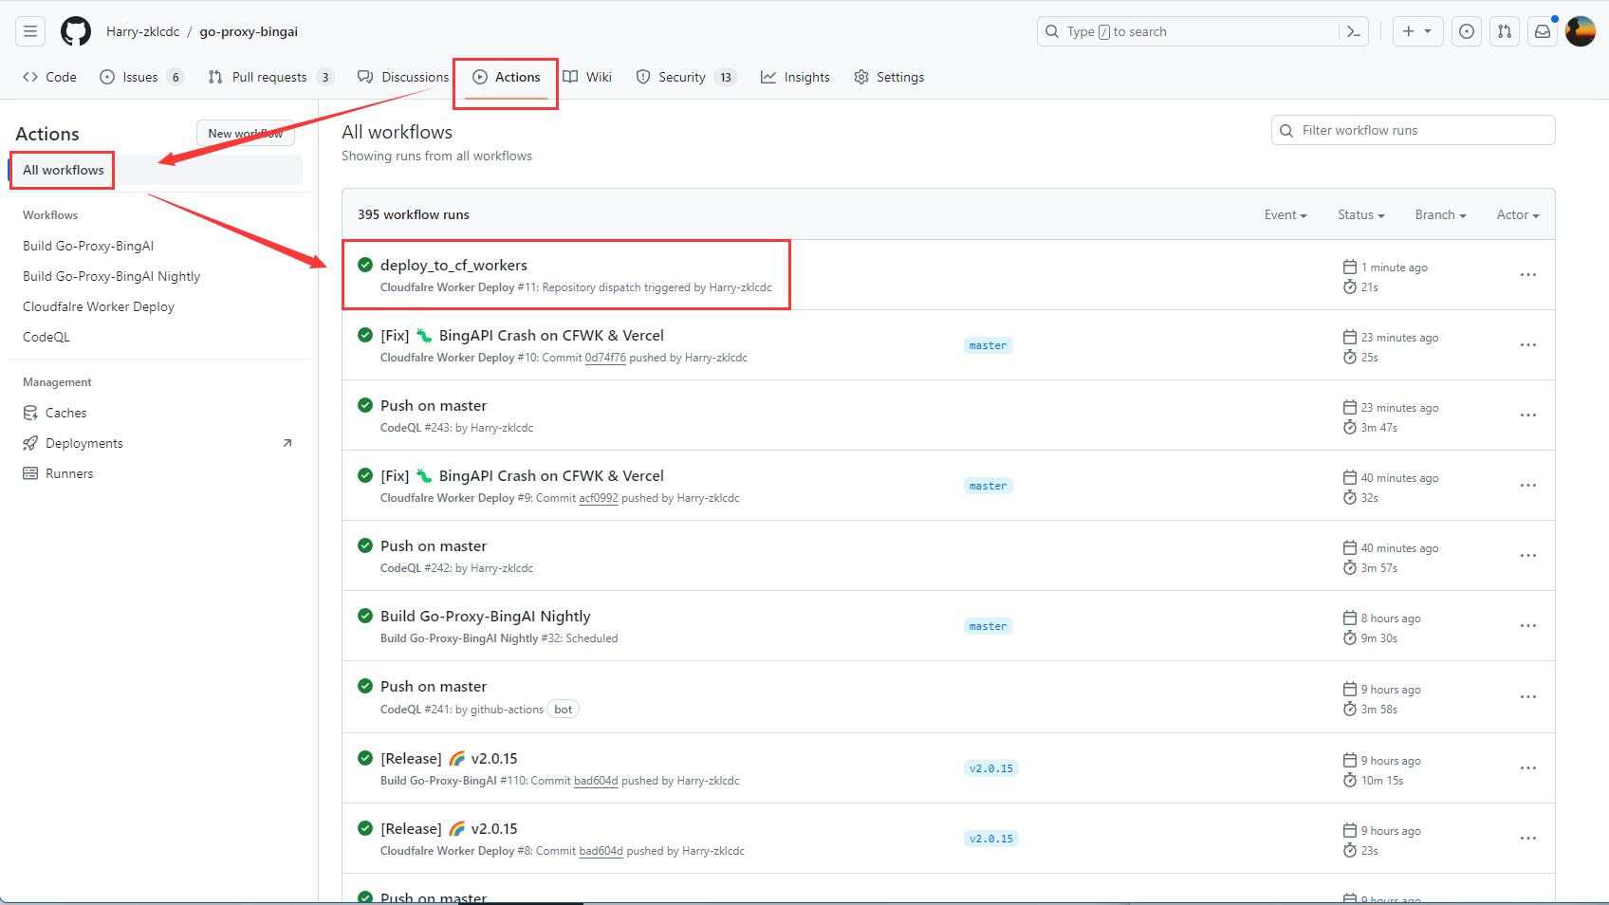Image resolution: width=1609 pixels, height=905 pixels.
Task: Click the New workflow button
Action: point(245,133)
